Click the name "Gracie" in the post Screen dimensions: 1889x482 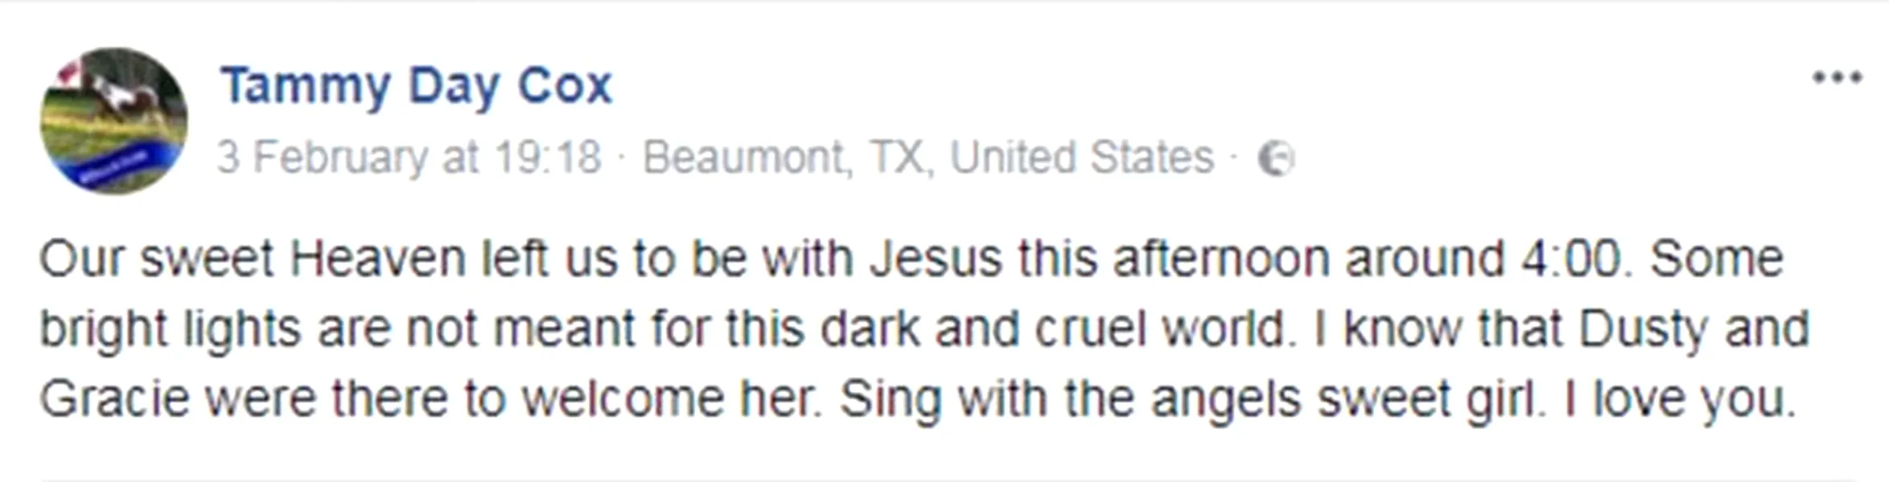(x=114, y=398)
